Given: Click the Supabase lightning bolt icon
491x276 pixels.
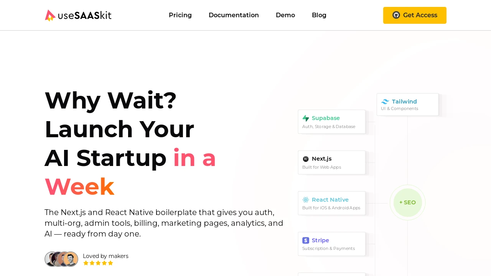Looking at the screenshot, I should (x=306, y=118).
